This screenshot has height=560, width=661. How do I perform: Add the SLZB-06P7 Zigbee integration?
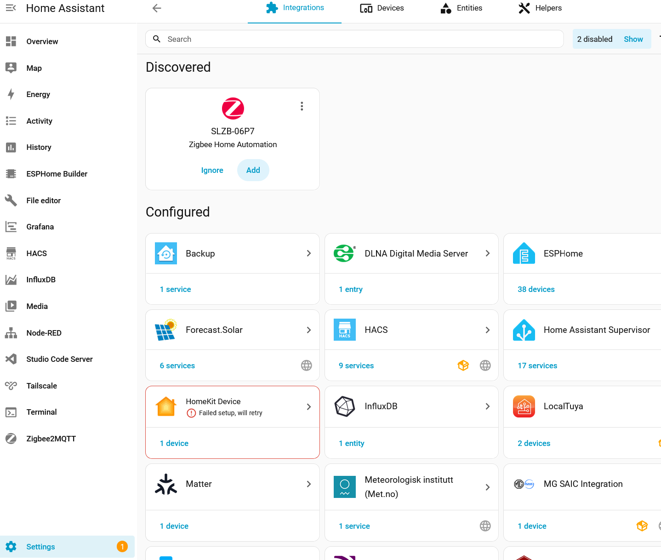[x=253, y=170]
